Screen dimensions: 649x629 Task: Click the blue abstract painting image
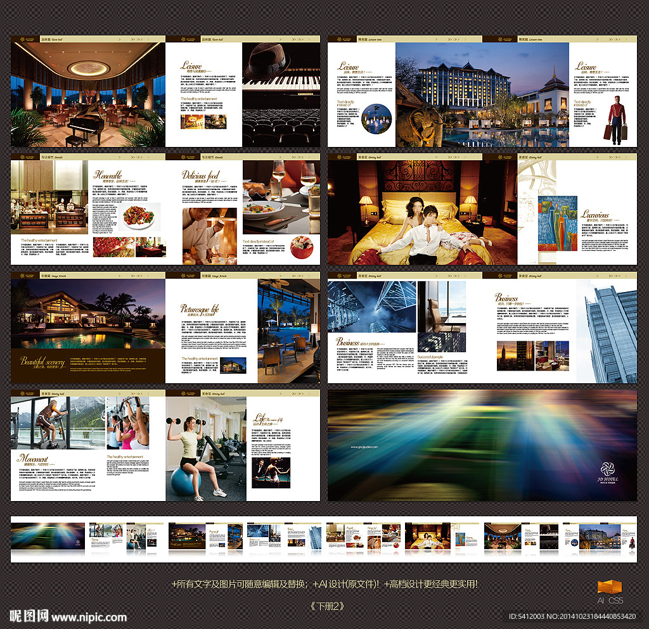pos(558,224)
